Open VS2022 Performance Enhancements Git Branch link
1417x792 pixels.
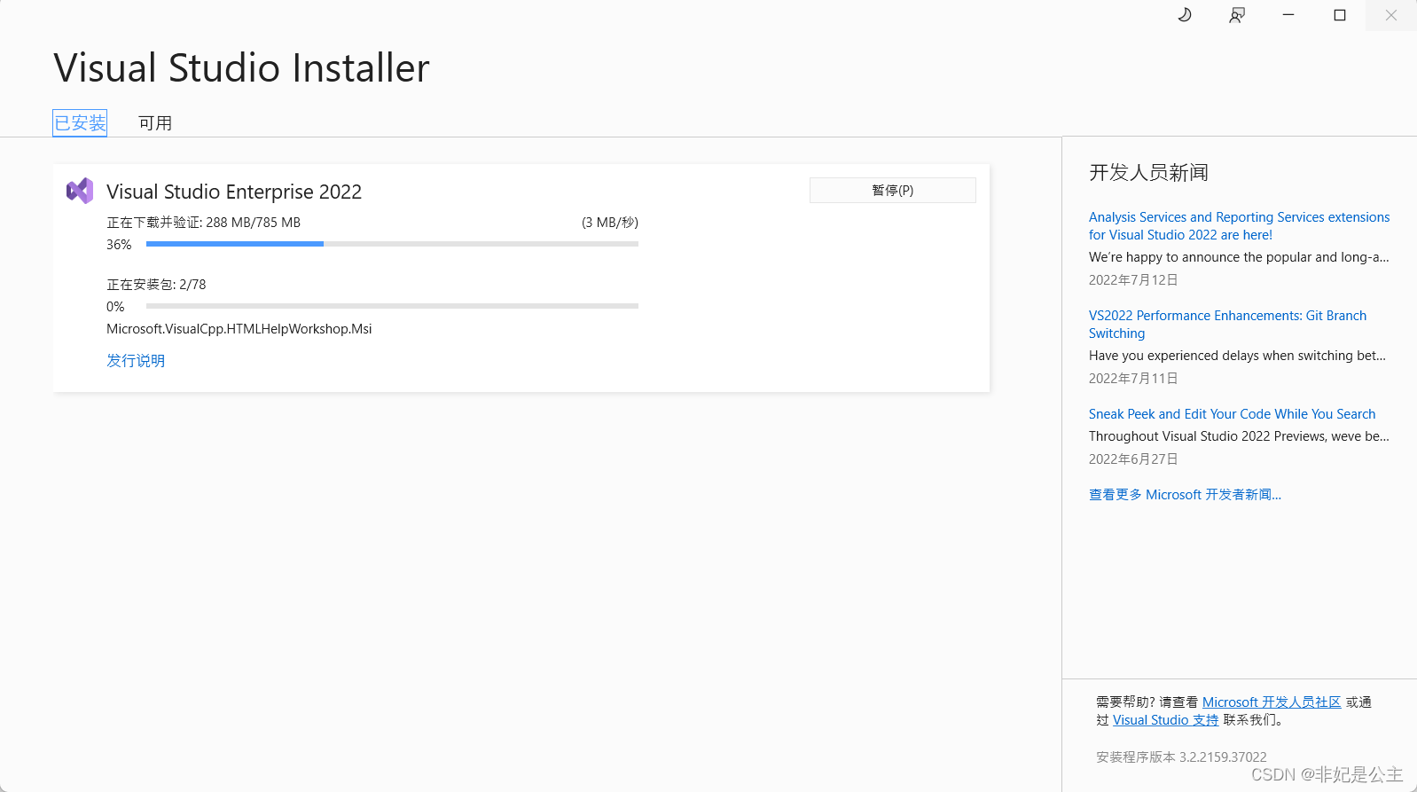[1227, 324]
